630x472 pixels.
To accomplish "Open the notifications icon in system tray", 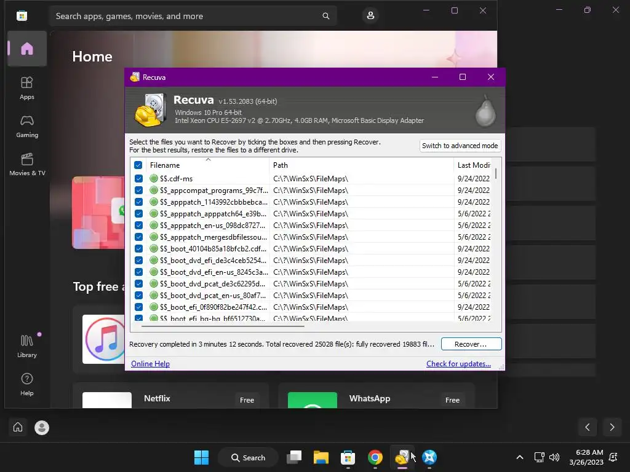I will 613,457.
